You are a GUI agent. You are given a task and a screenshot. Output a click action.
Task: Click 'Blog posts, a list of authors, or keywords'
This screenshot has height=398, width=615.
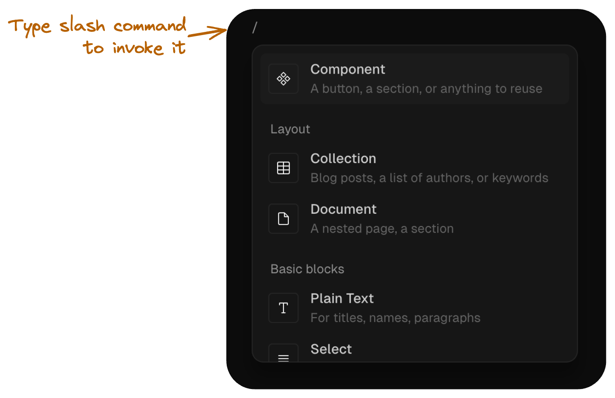(429, 178)
